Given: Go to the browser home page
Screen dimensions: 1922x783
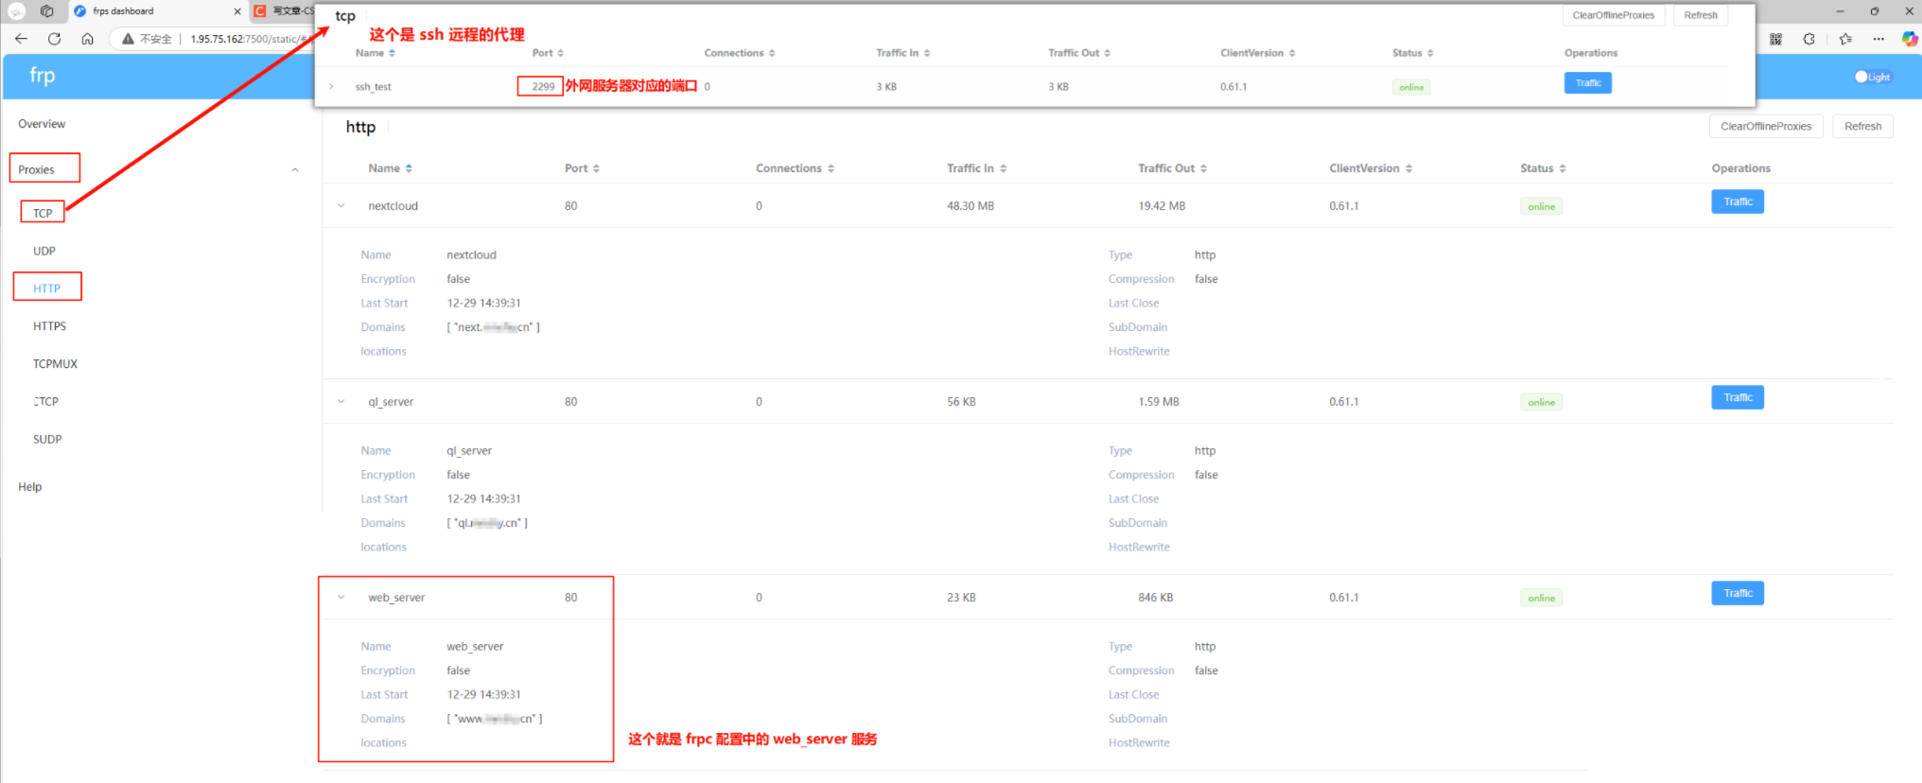Looking at the screenshot, I should (x=87, y=39).
